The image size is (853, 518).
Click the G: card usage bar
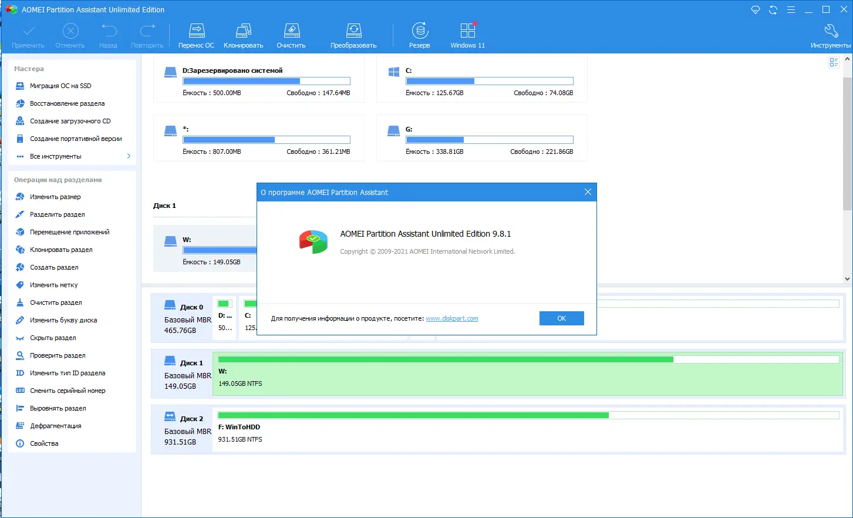(x=490, y=140)
